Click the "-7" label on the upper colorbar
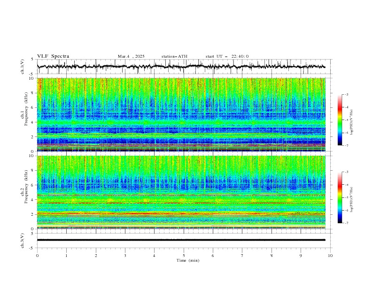Image resolution: width=372 pixels, height=287 pixels. pos(346,145)
